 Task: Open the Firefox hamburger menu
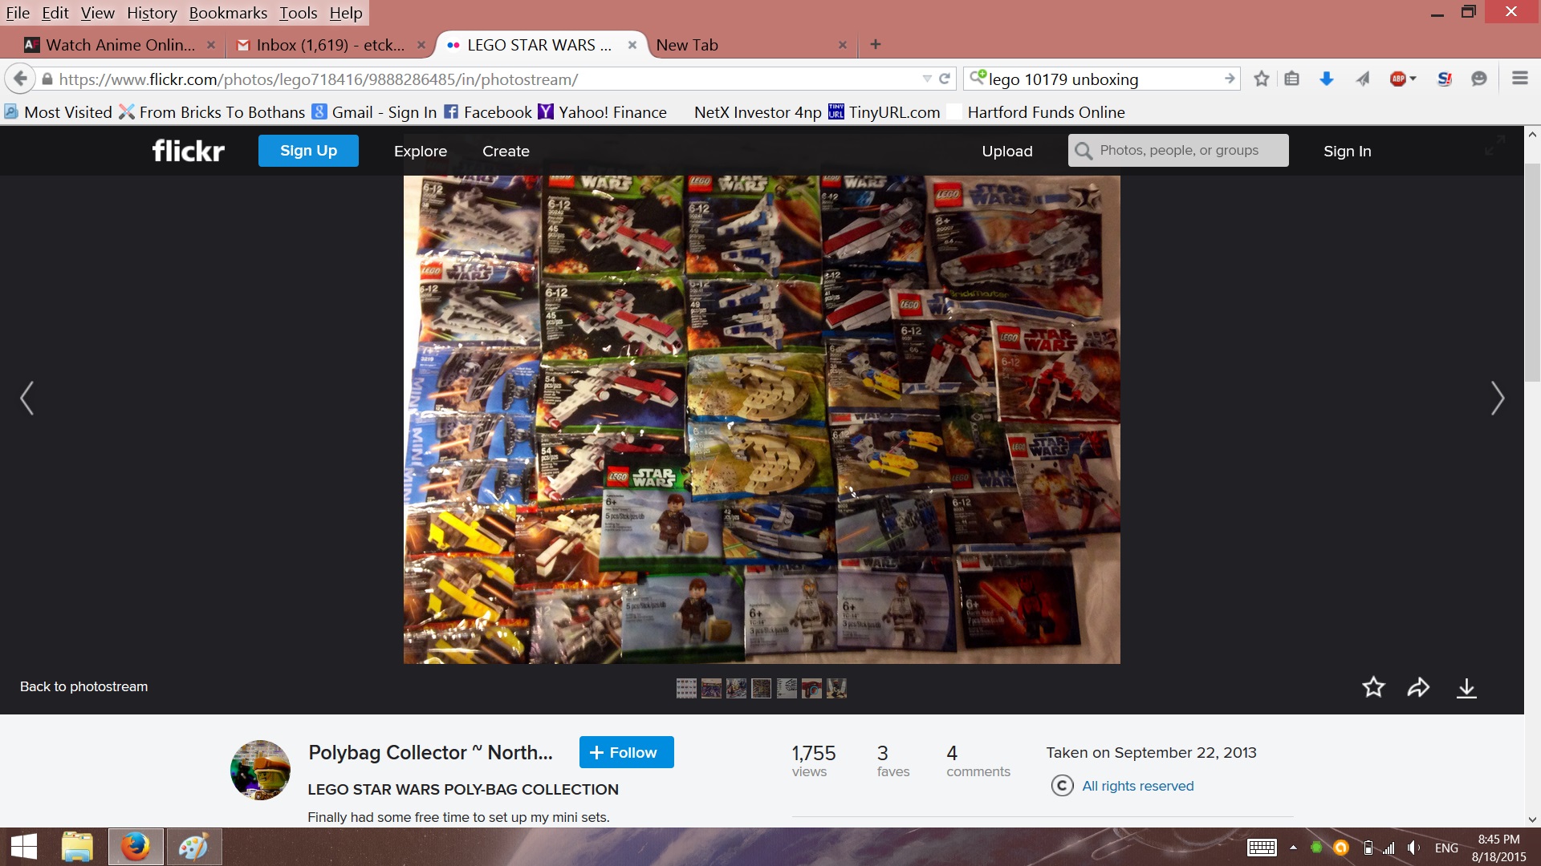pos(1519,79)
